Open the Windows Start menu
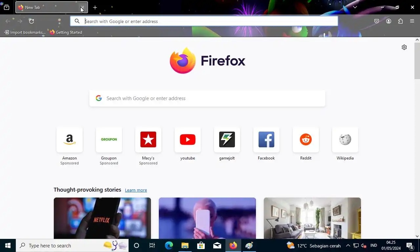This screenshot has width=420, height=252. [8, 245]
